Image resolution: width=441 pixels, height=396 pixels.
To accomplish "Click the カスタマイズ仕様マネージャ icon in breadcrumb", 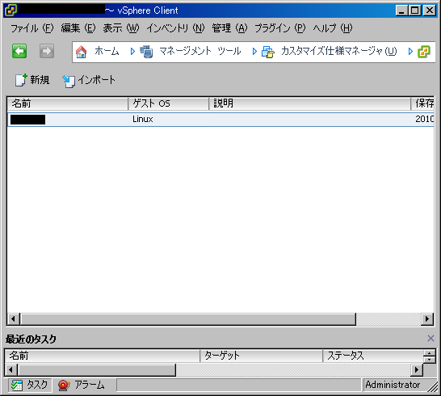I will (x=268, y=52).
